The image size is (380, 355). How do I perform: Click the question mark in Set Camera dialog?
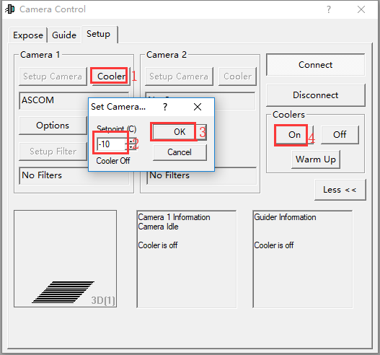165,107
